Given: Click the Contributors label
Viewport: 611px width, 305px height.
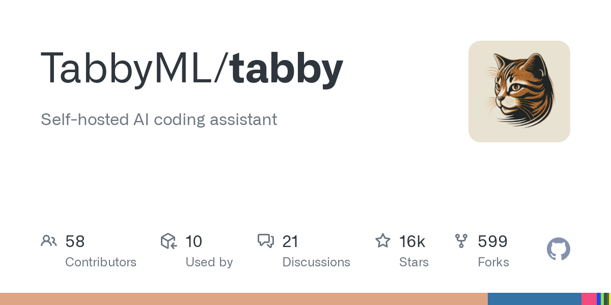Looking at the screenshot, I should tap(101, 262).
